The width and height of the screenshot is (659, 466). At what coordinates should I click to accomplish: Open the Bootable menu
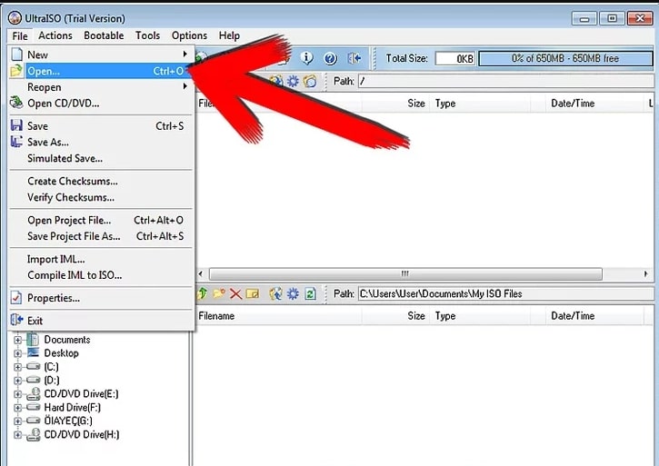[x=104, y=35]
